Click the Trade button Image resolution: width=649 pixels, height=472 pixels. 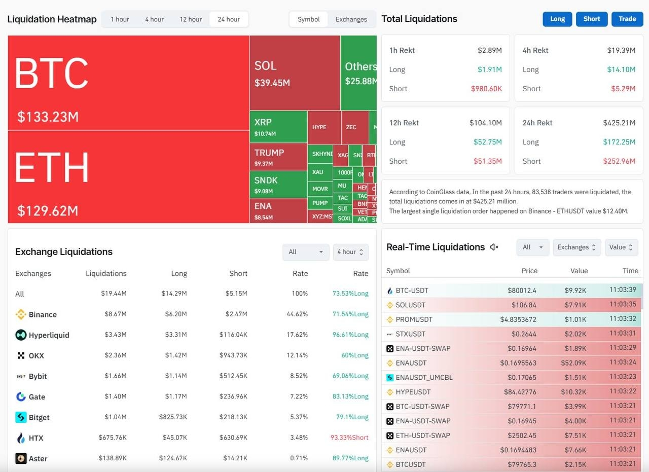627,19
